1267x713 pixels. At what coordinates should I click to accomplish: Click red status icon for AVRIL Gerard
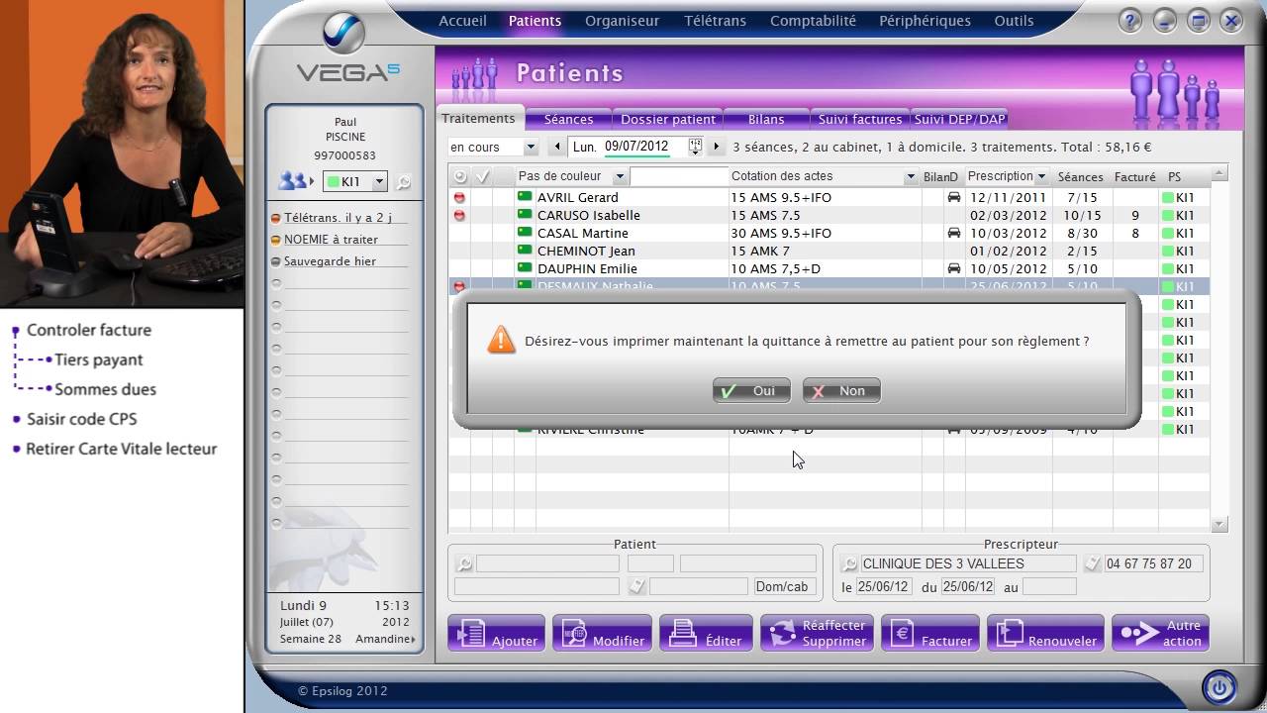tap(459, 197)
